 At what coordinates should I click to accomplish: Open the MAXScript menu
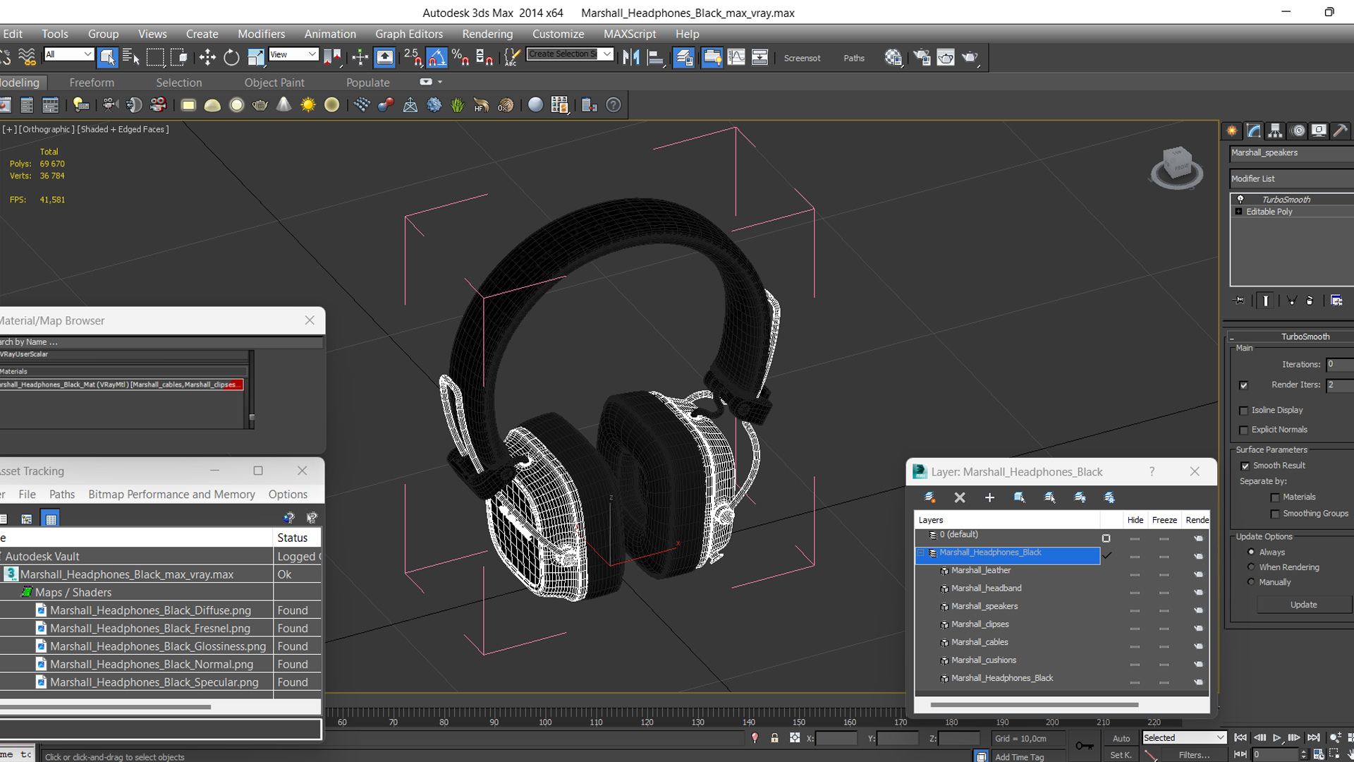[630, 34]
